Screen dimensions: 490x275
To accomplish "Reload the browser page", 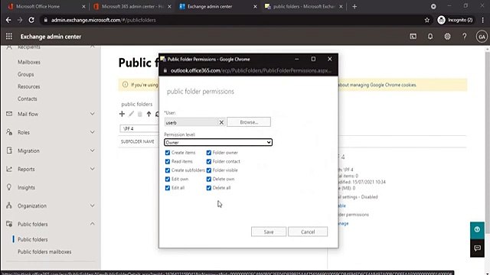I will click(x=31, y=20).
